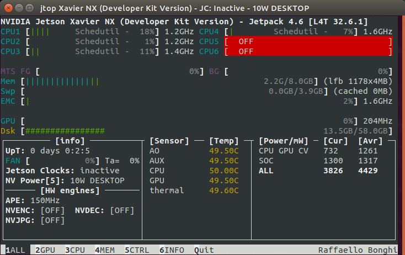Click the AO sensor 49.50C temperature
Viewport: 405px width, 255px height.
click(223, 151)
